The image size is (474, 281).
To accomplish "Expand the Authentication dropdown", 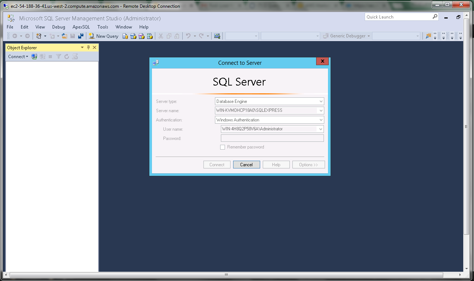I will pos(321,120).
